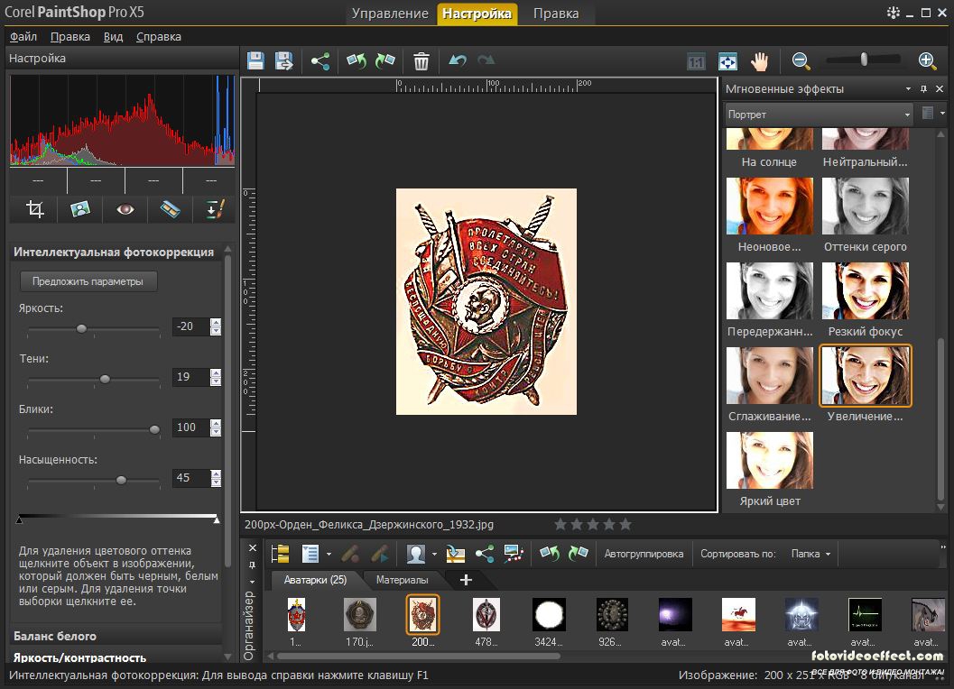Click organizer Rotate right icon
The height and width of the screenshot is (689, 954).
pyautogui.click(x=578, y=554)
